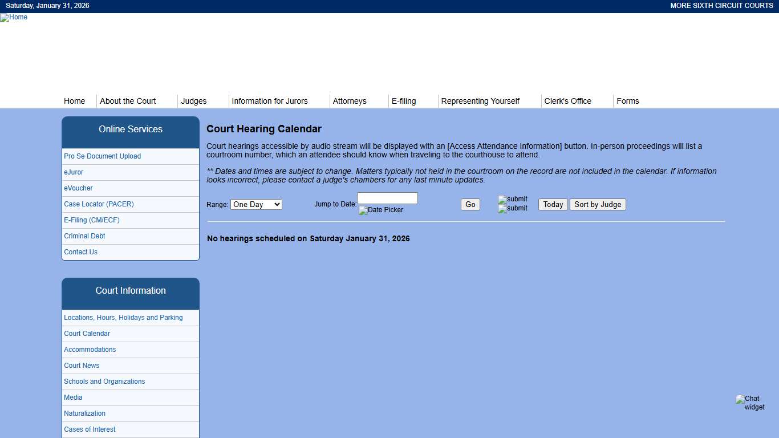Open Case Locator (PACER)
This screenshot has height=438, width=779.
coord(99,204)
